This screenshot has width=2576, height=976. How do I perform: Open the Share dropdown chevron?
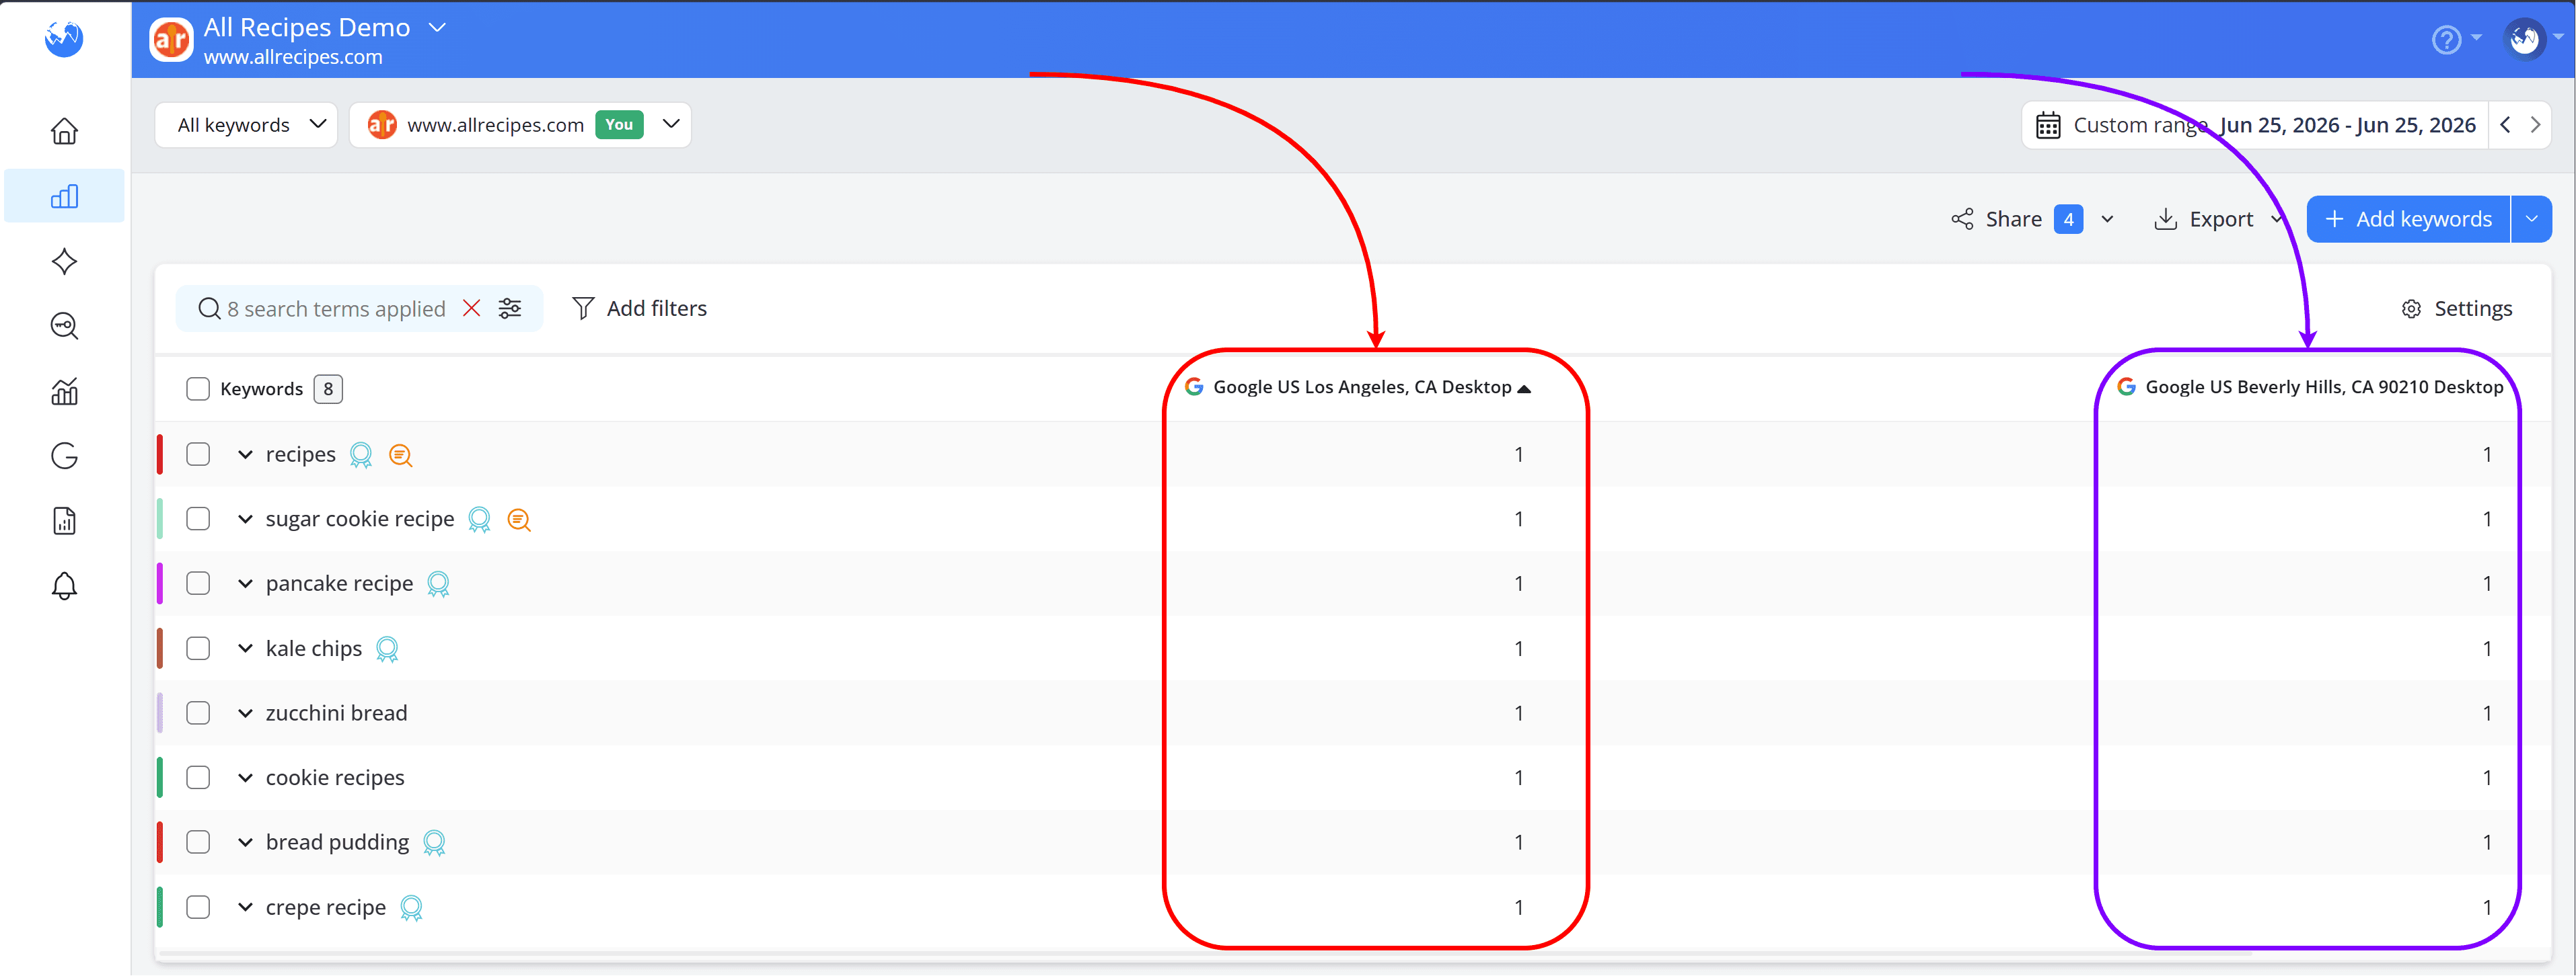click(2107, 220)
